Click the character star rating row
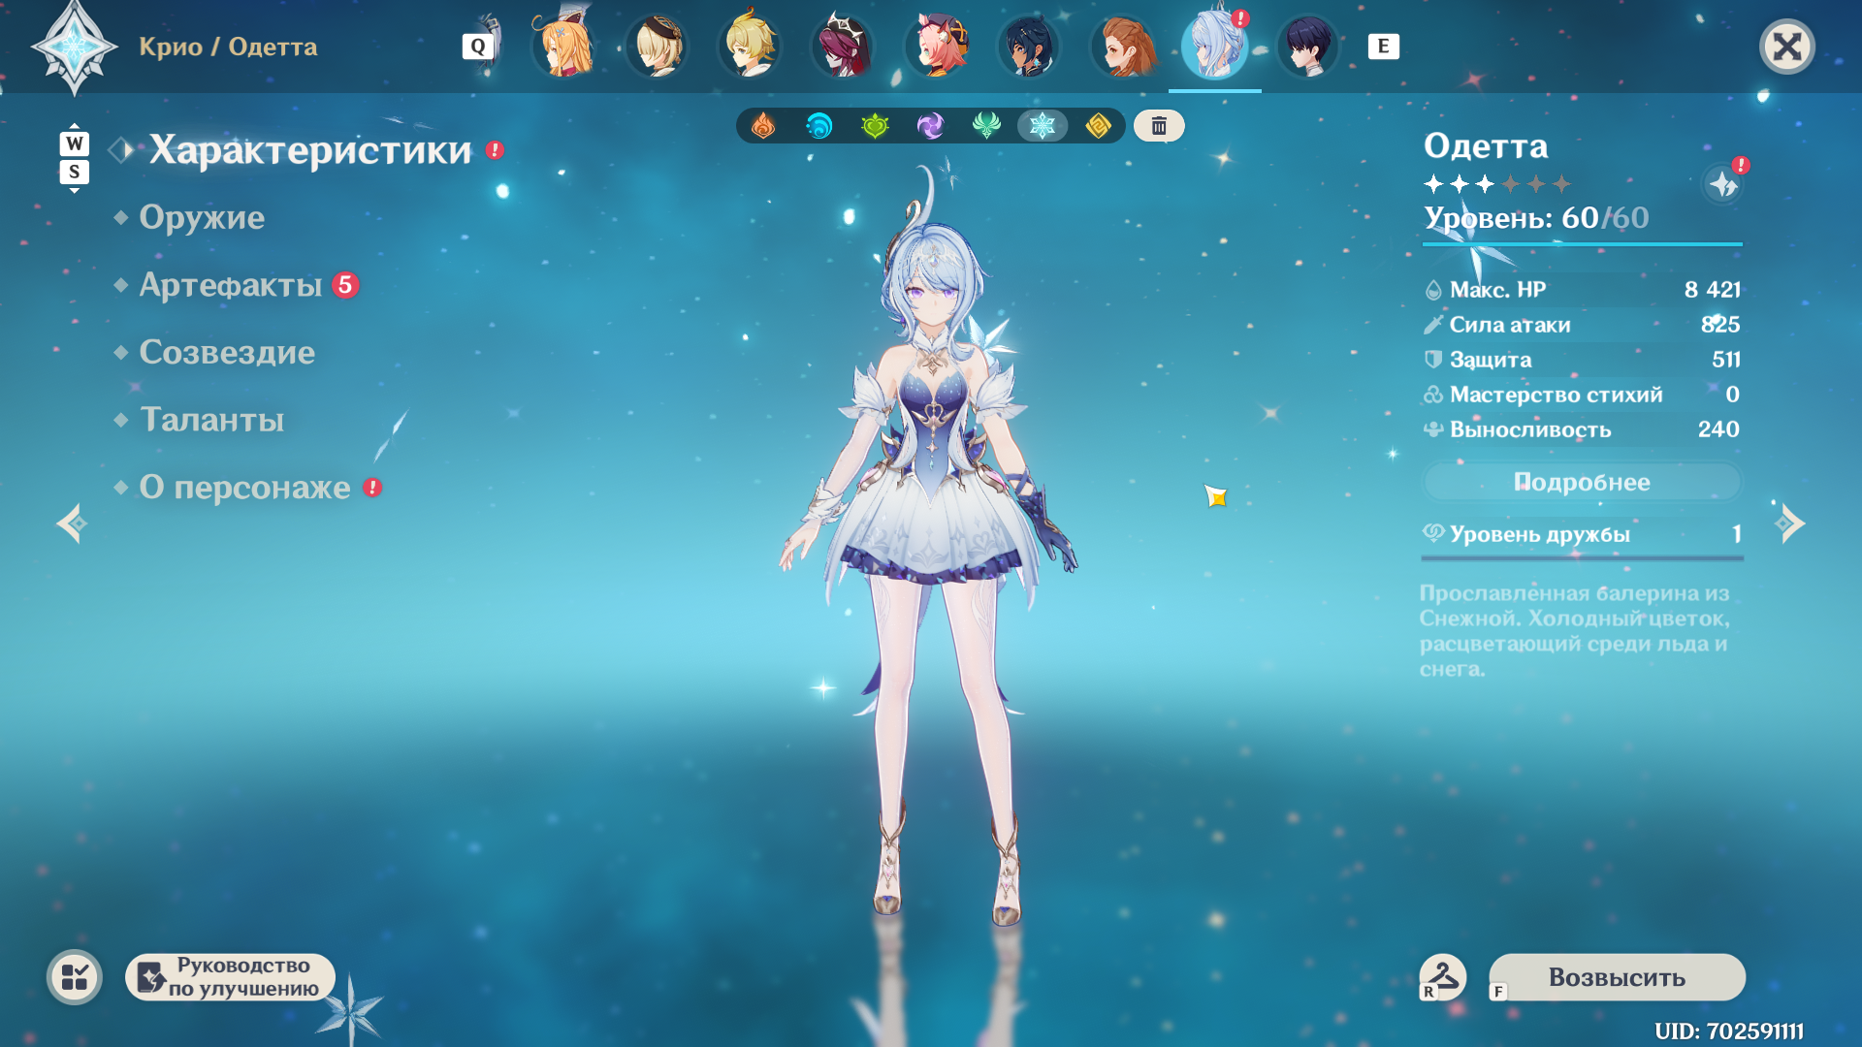Viewport: 1862px width, 1047px height. coord(1497,183)
